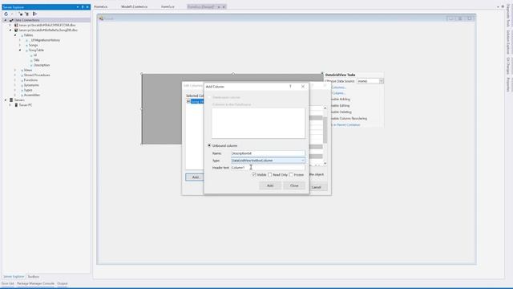Image resolution: width=513 pixels, height=289 pixels.
Task: Open the Package Manager Console tab
Action: [x=35, y=283]
